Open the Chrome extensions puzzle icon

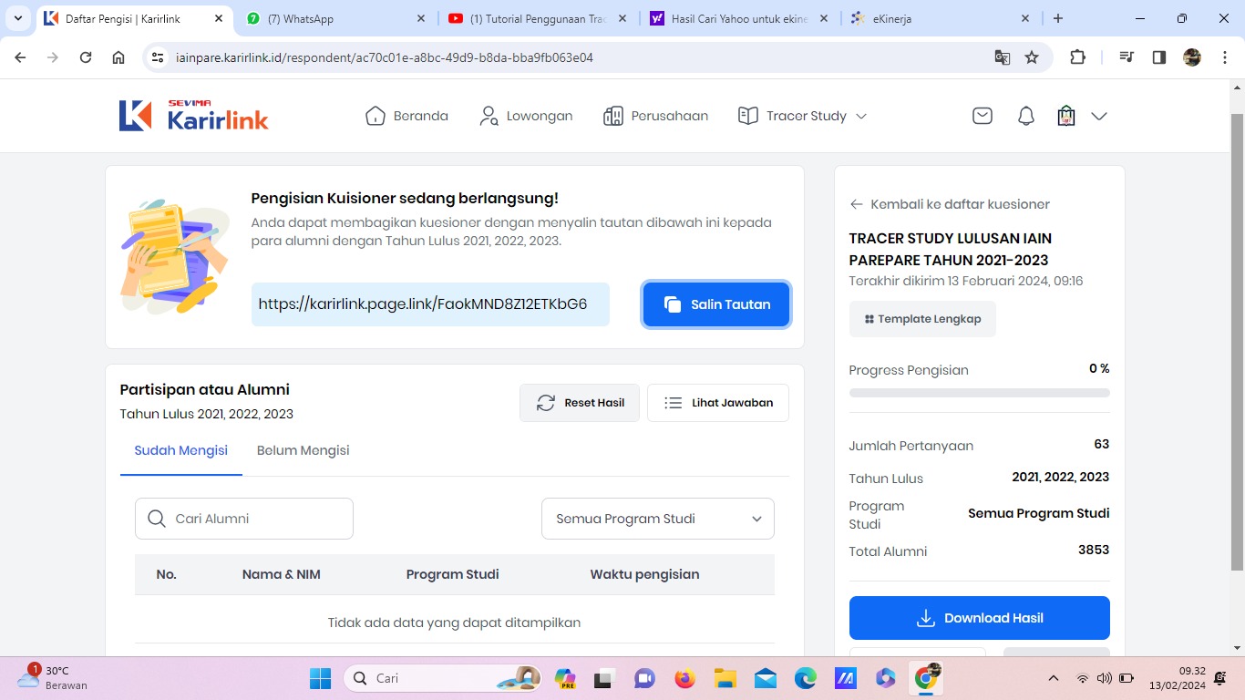[1077, 57]
